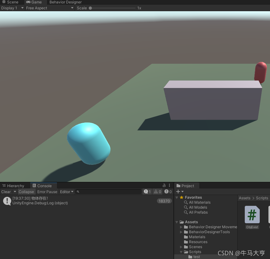Lock the console panel

[164, 185]
